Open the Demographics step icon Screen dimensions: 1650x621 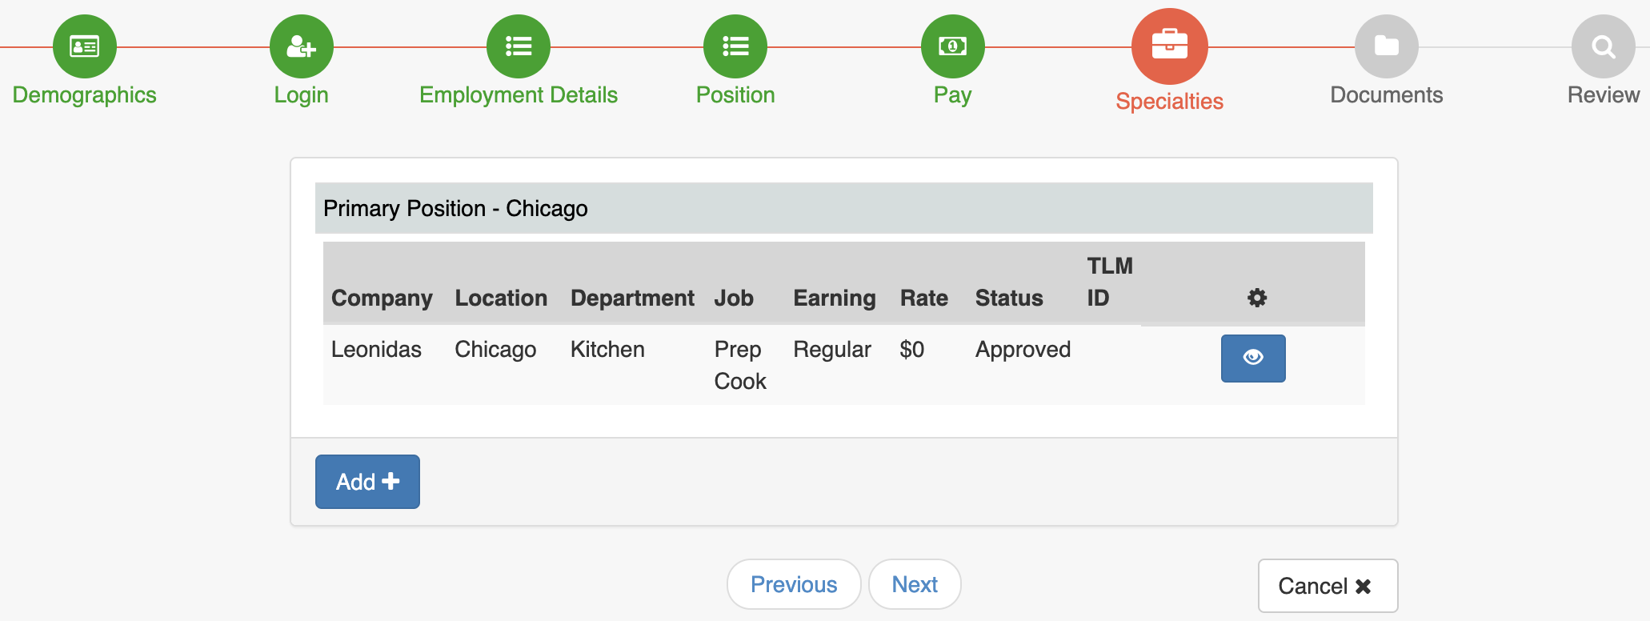[84, 46]
